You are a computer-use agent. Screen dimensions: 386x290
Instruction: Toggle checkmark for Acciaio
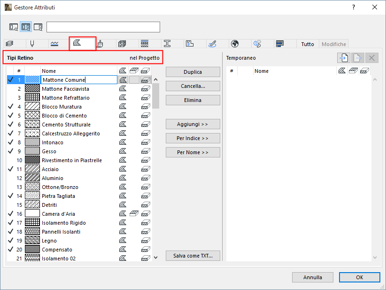[11, 169]
